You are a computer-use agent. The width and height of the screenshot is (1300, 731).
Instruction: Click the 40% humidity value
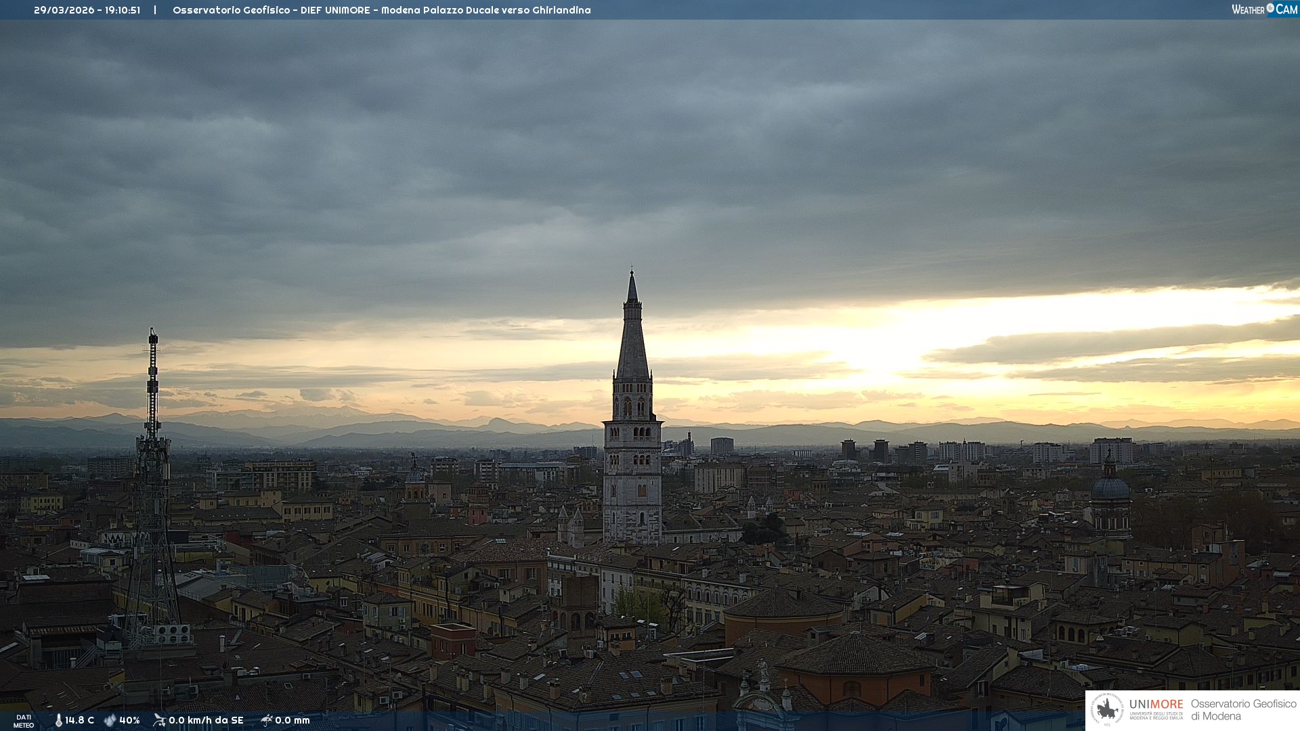point(129,721)
